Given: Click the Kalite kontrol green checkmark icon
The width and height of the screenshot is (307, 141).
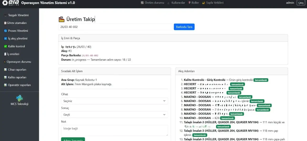Looking at the screenshot, I should point(6,46).
